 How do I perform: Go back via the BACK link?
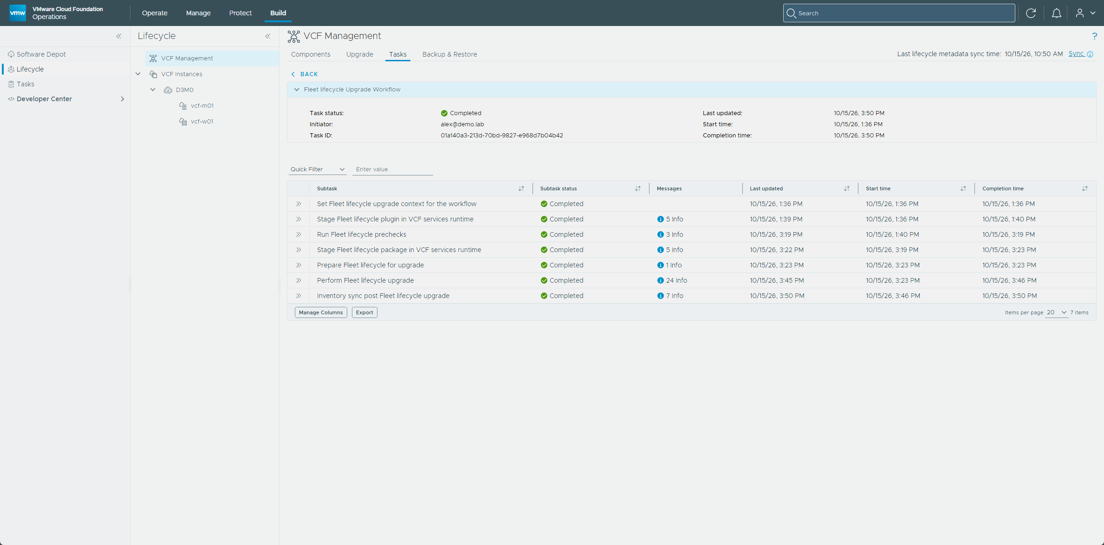pyautogui.click(x=305, y=74)
